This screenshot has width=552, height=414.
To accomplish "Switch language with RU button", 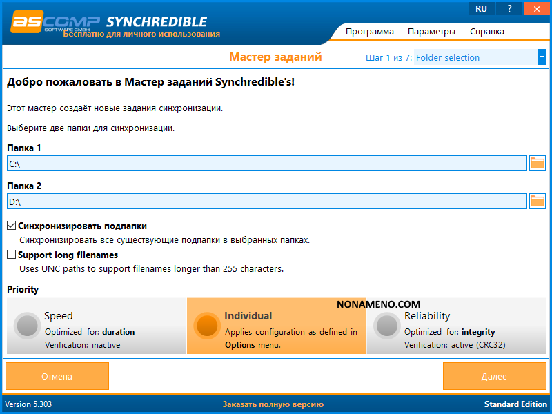I will pos(481,9).
